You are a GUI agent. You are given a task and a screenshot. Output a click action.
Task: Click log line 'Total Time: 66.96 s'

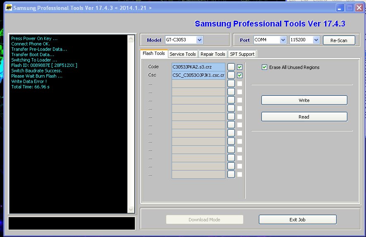point(30,87)
